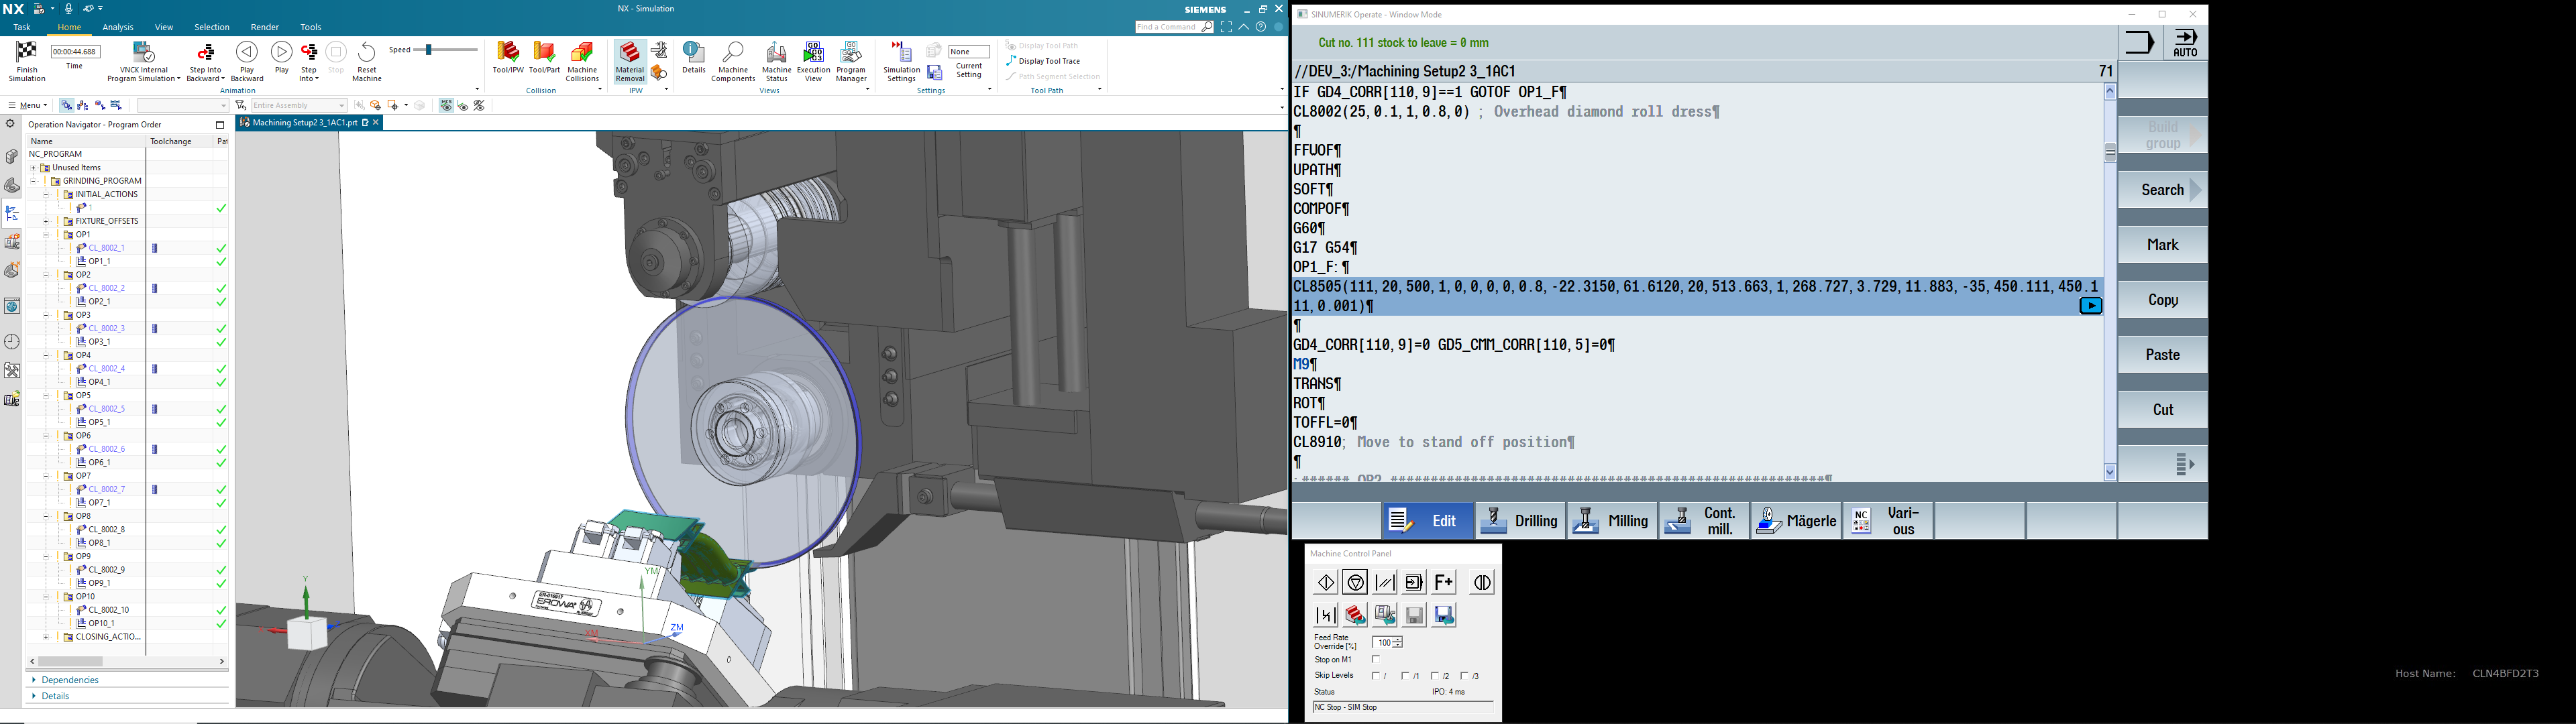This screenshot has height=724, width=2576.
Task: Open Execution View
Action: coord(813,61)
